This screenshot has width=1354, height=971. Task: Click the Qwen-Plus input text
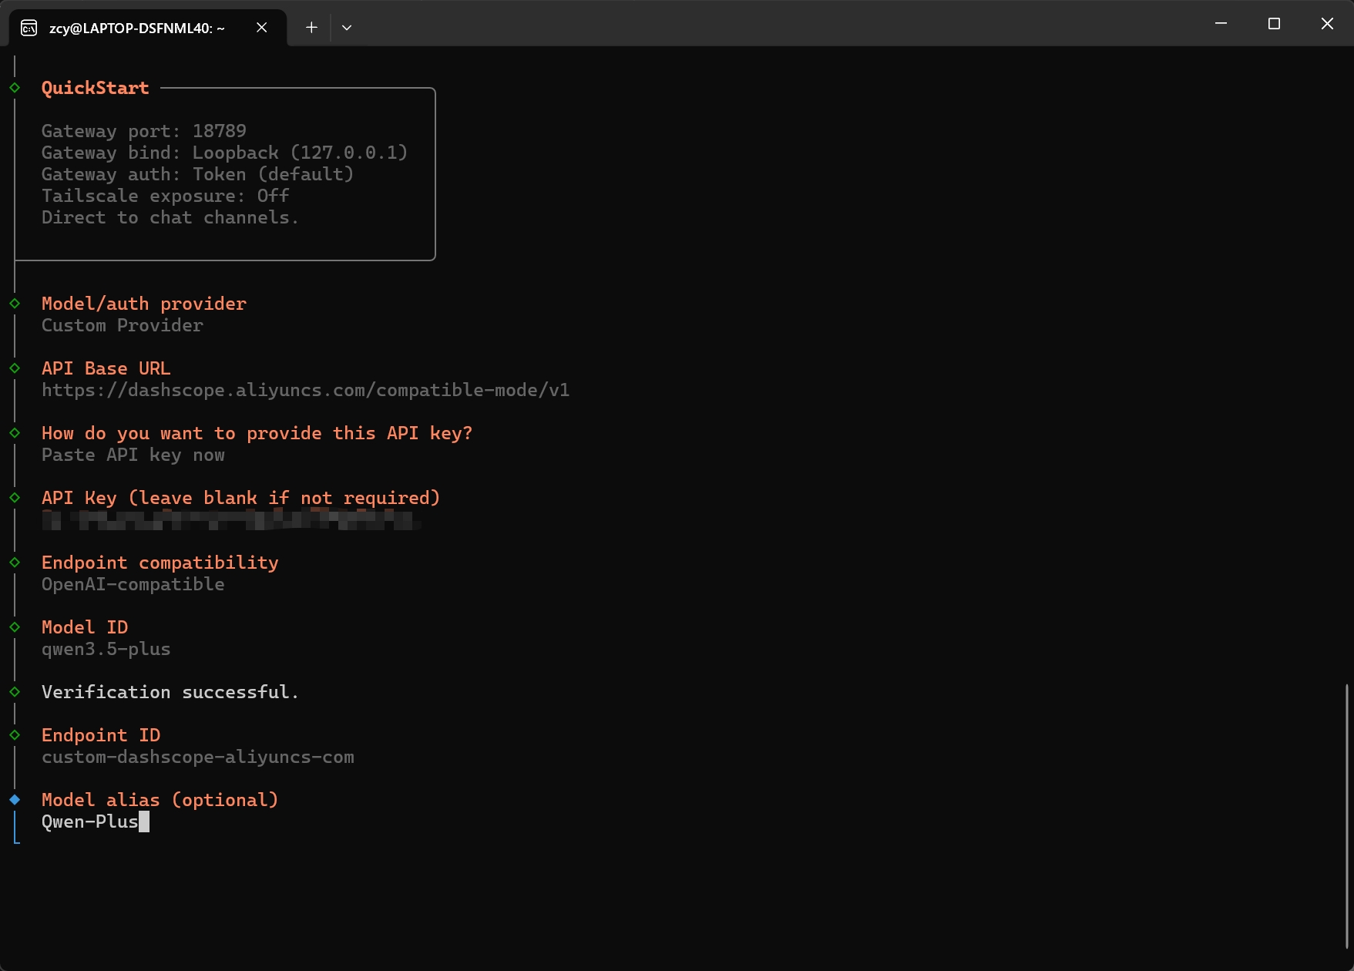pos(90,821)
